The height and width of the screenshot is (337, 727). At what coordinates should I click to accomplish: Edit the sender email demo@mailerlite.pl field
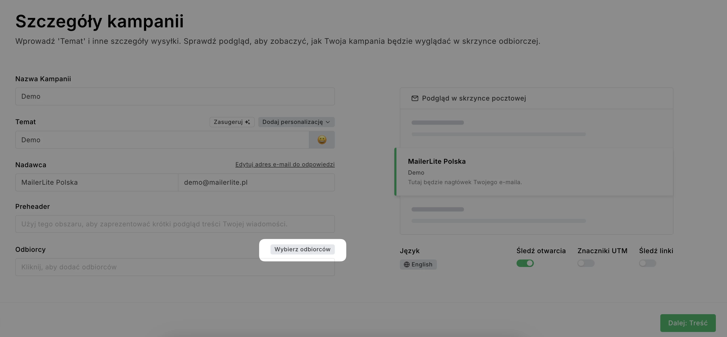(x=256, y=182)
